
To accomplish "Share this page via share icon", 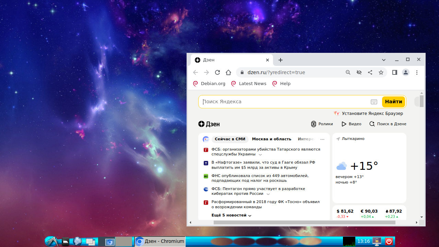I will (370, 72).
